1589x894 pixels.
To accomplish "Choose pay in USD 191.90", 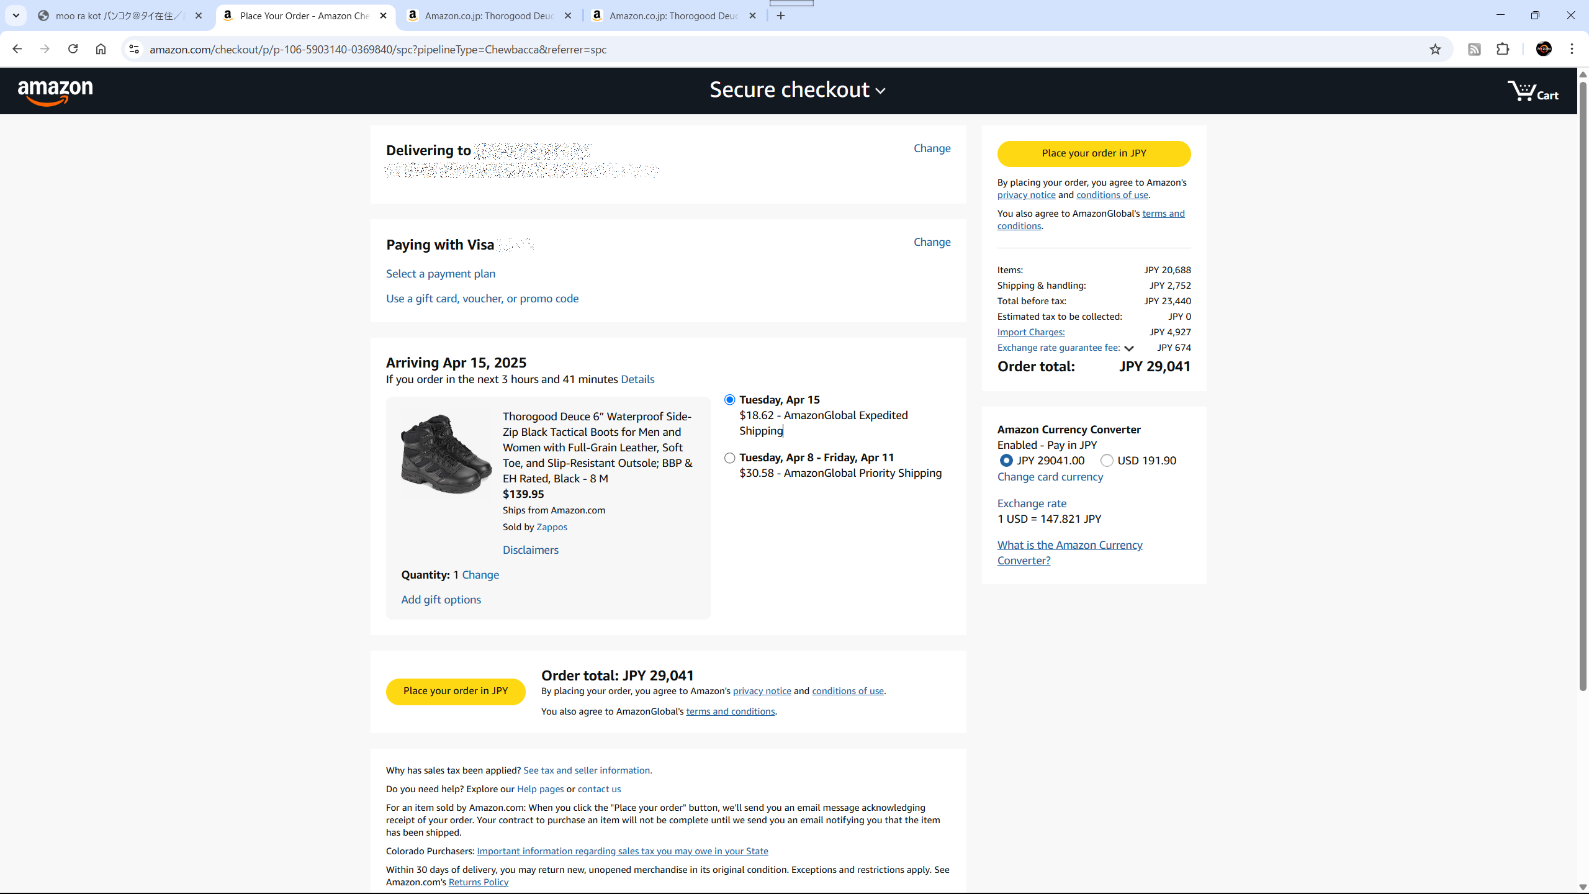I will coord(1107,461).
